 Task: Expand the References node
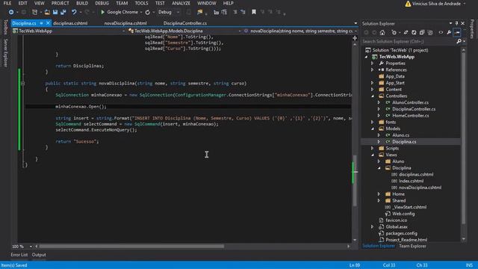point(372,69)
